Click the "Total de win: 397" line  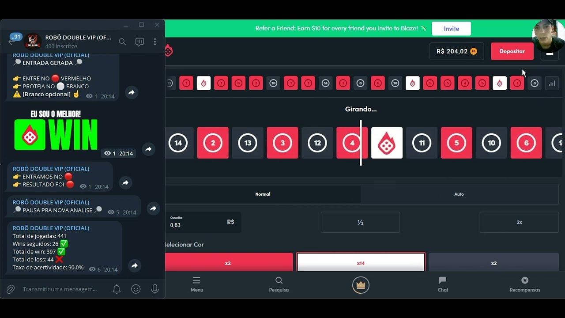[39, 252]
